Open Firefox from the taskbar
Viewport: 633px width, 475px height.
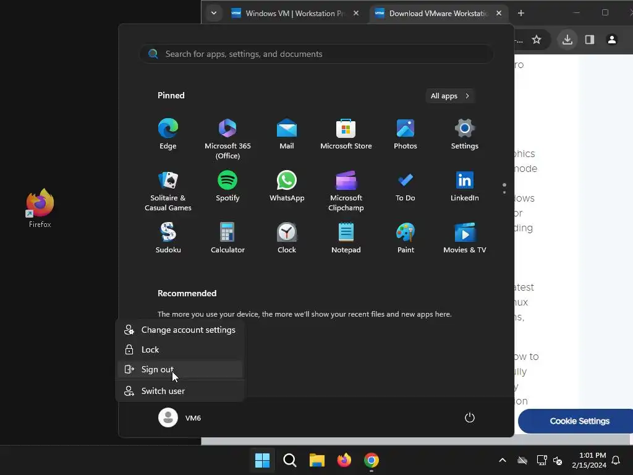tap(344, 460)
